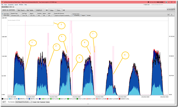Open the Dispatch Type Generators dropdown

coord(16,15)
